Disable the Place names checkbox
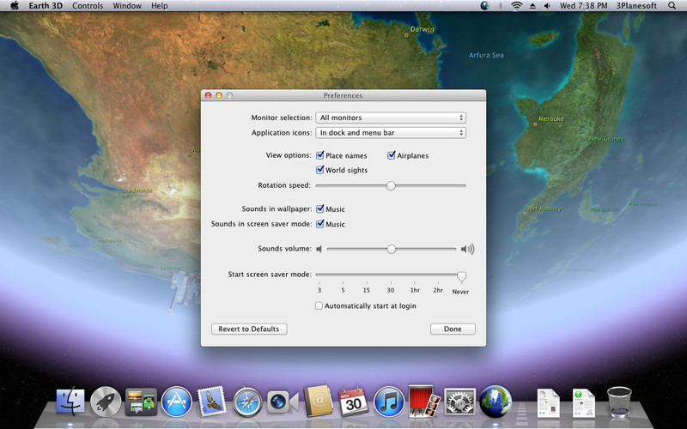 click(x=320, y=155)
